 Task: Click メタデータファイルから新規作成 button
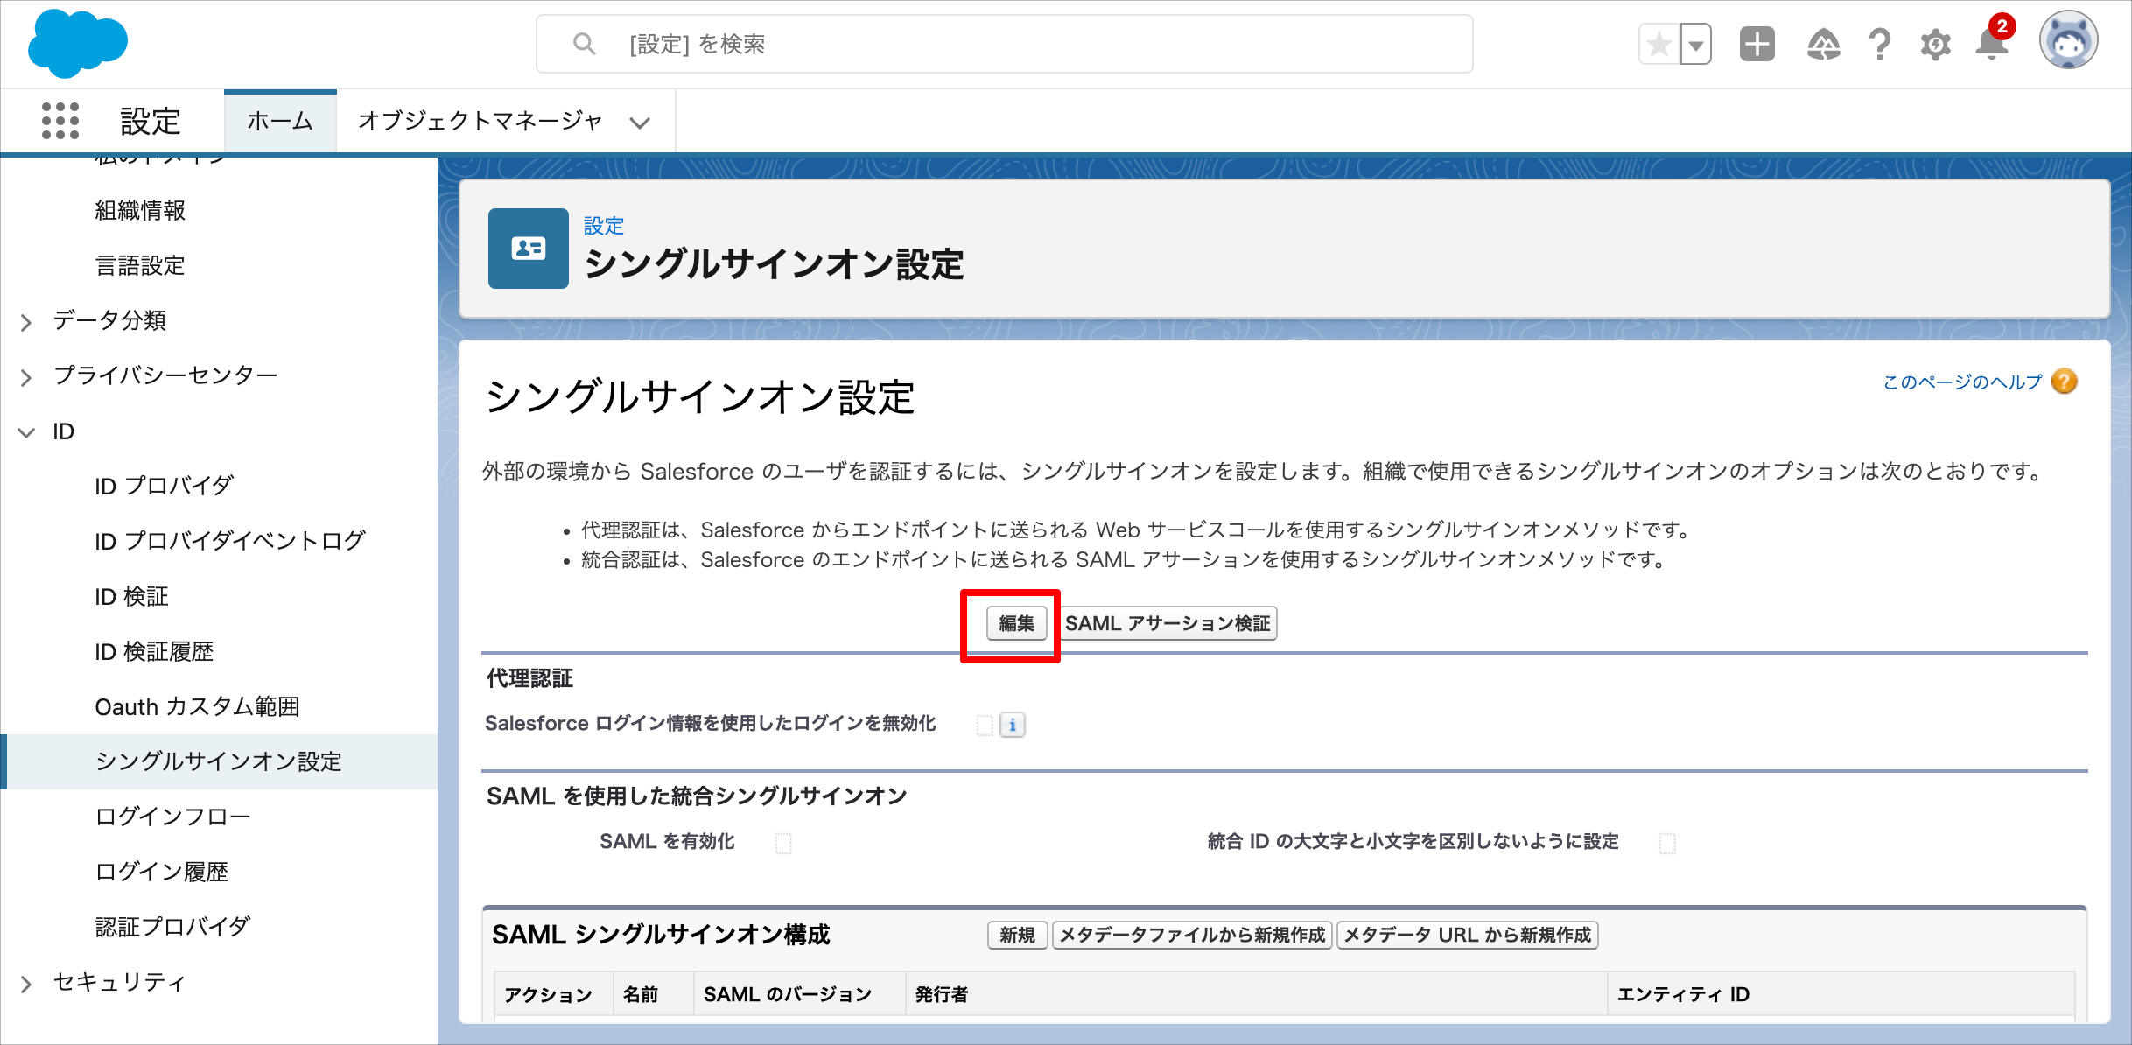tap(1192, 935)
